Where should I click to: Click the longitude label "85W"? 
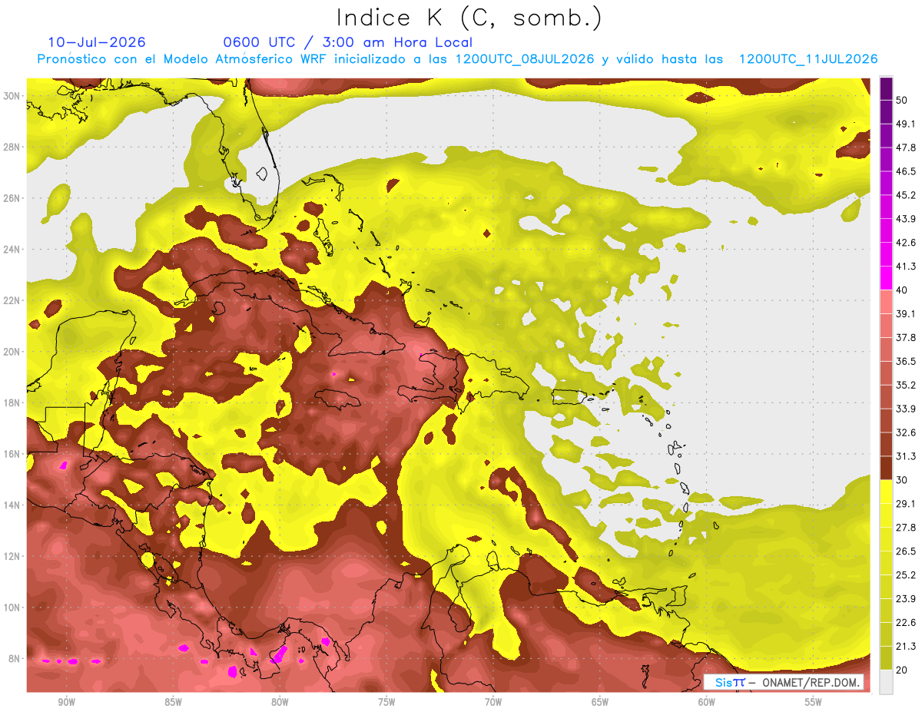pyautogui.click(x=173, y=702)
